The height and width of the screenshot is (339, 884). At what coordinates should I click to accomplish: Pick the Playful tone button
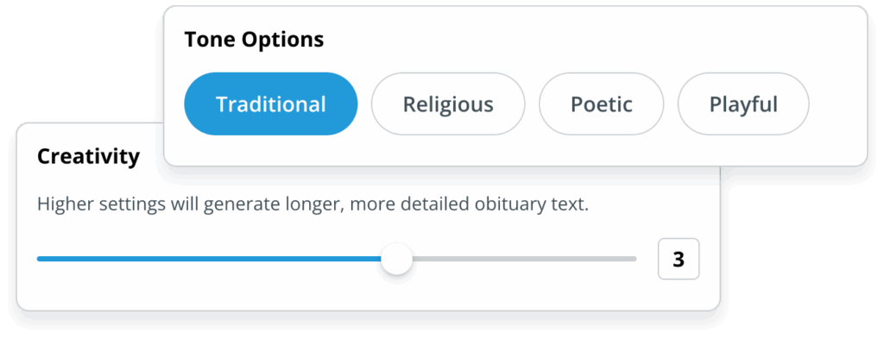[x=743, y=104]
